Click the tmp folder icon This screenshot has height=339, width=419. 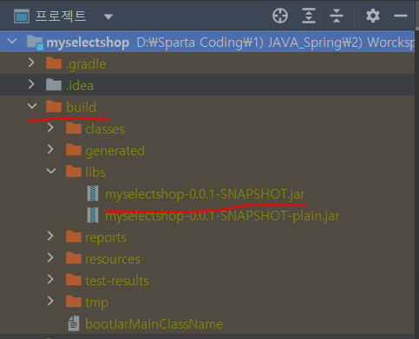pyautogui.click(x=74, y=302)
